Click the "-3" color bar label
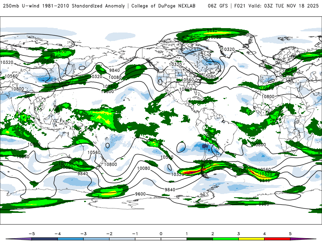Image resolution: width=322 pixels, height=241 pixels. [83, 234]
